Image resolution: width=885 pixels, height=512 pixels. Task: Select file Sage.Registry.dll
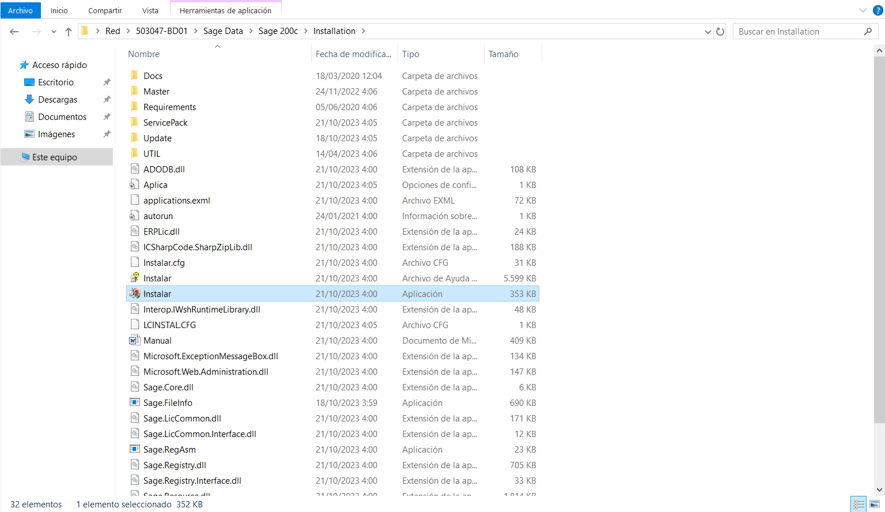[175, 465]
